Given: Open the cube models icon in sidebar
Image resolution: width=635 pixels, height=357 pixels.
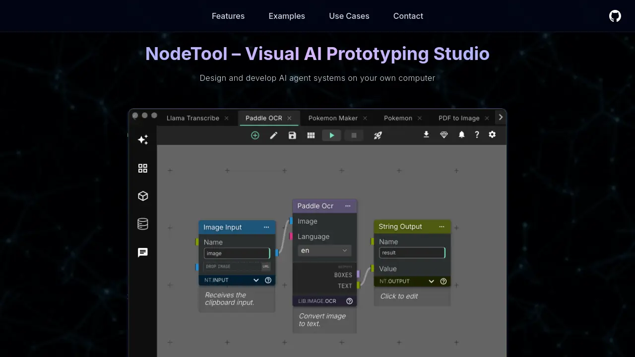Looking at the screenshot, I should [143, 196].
